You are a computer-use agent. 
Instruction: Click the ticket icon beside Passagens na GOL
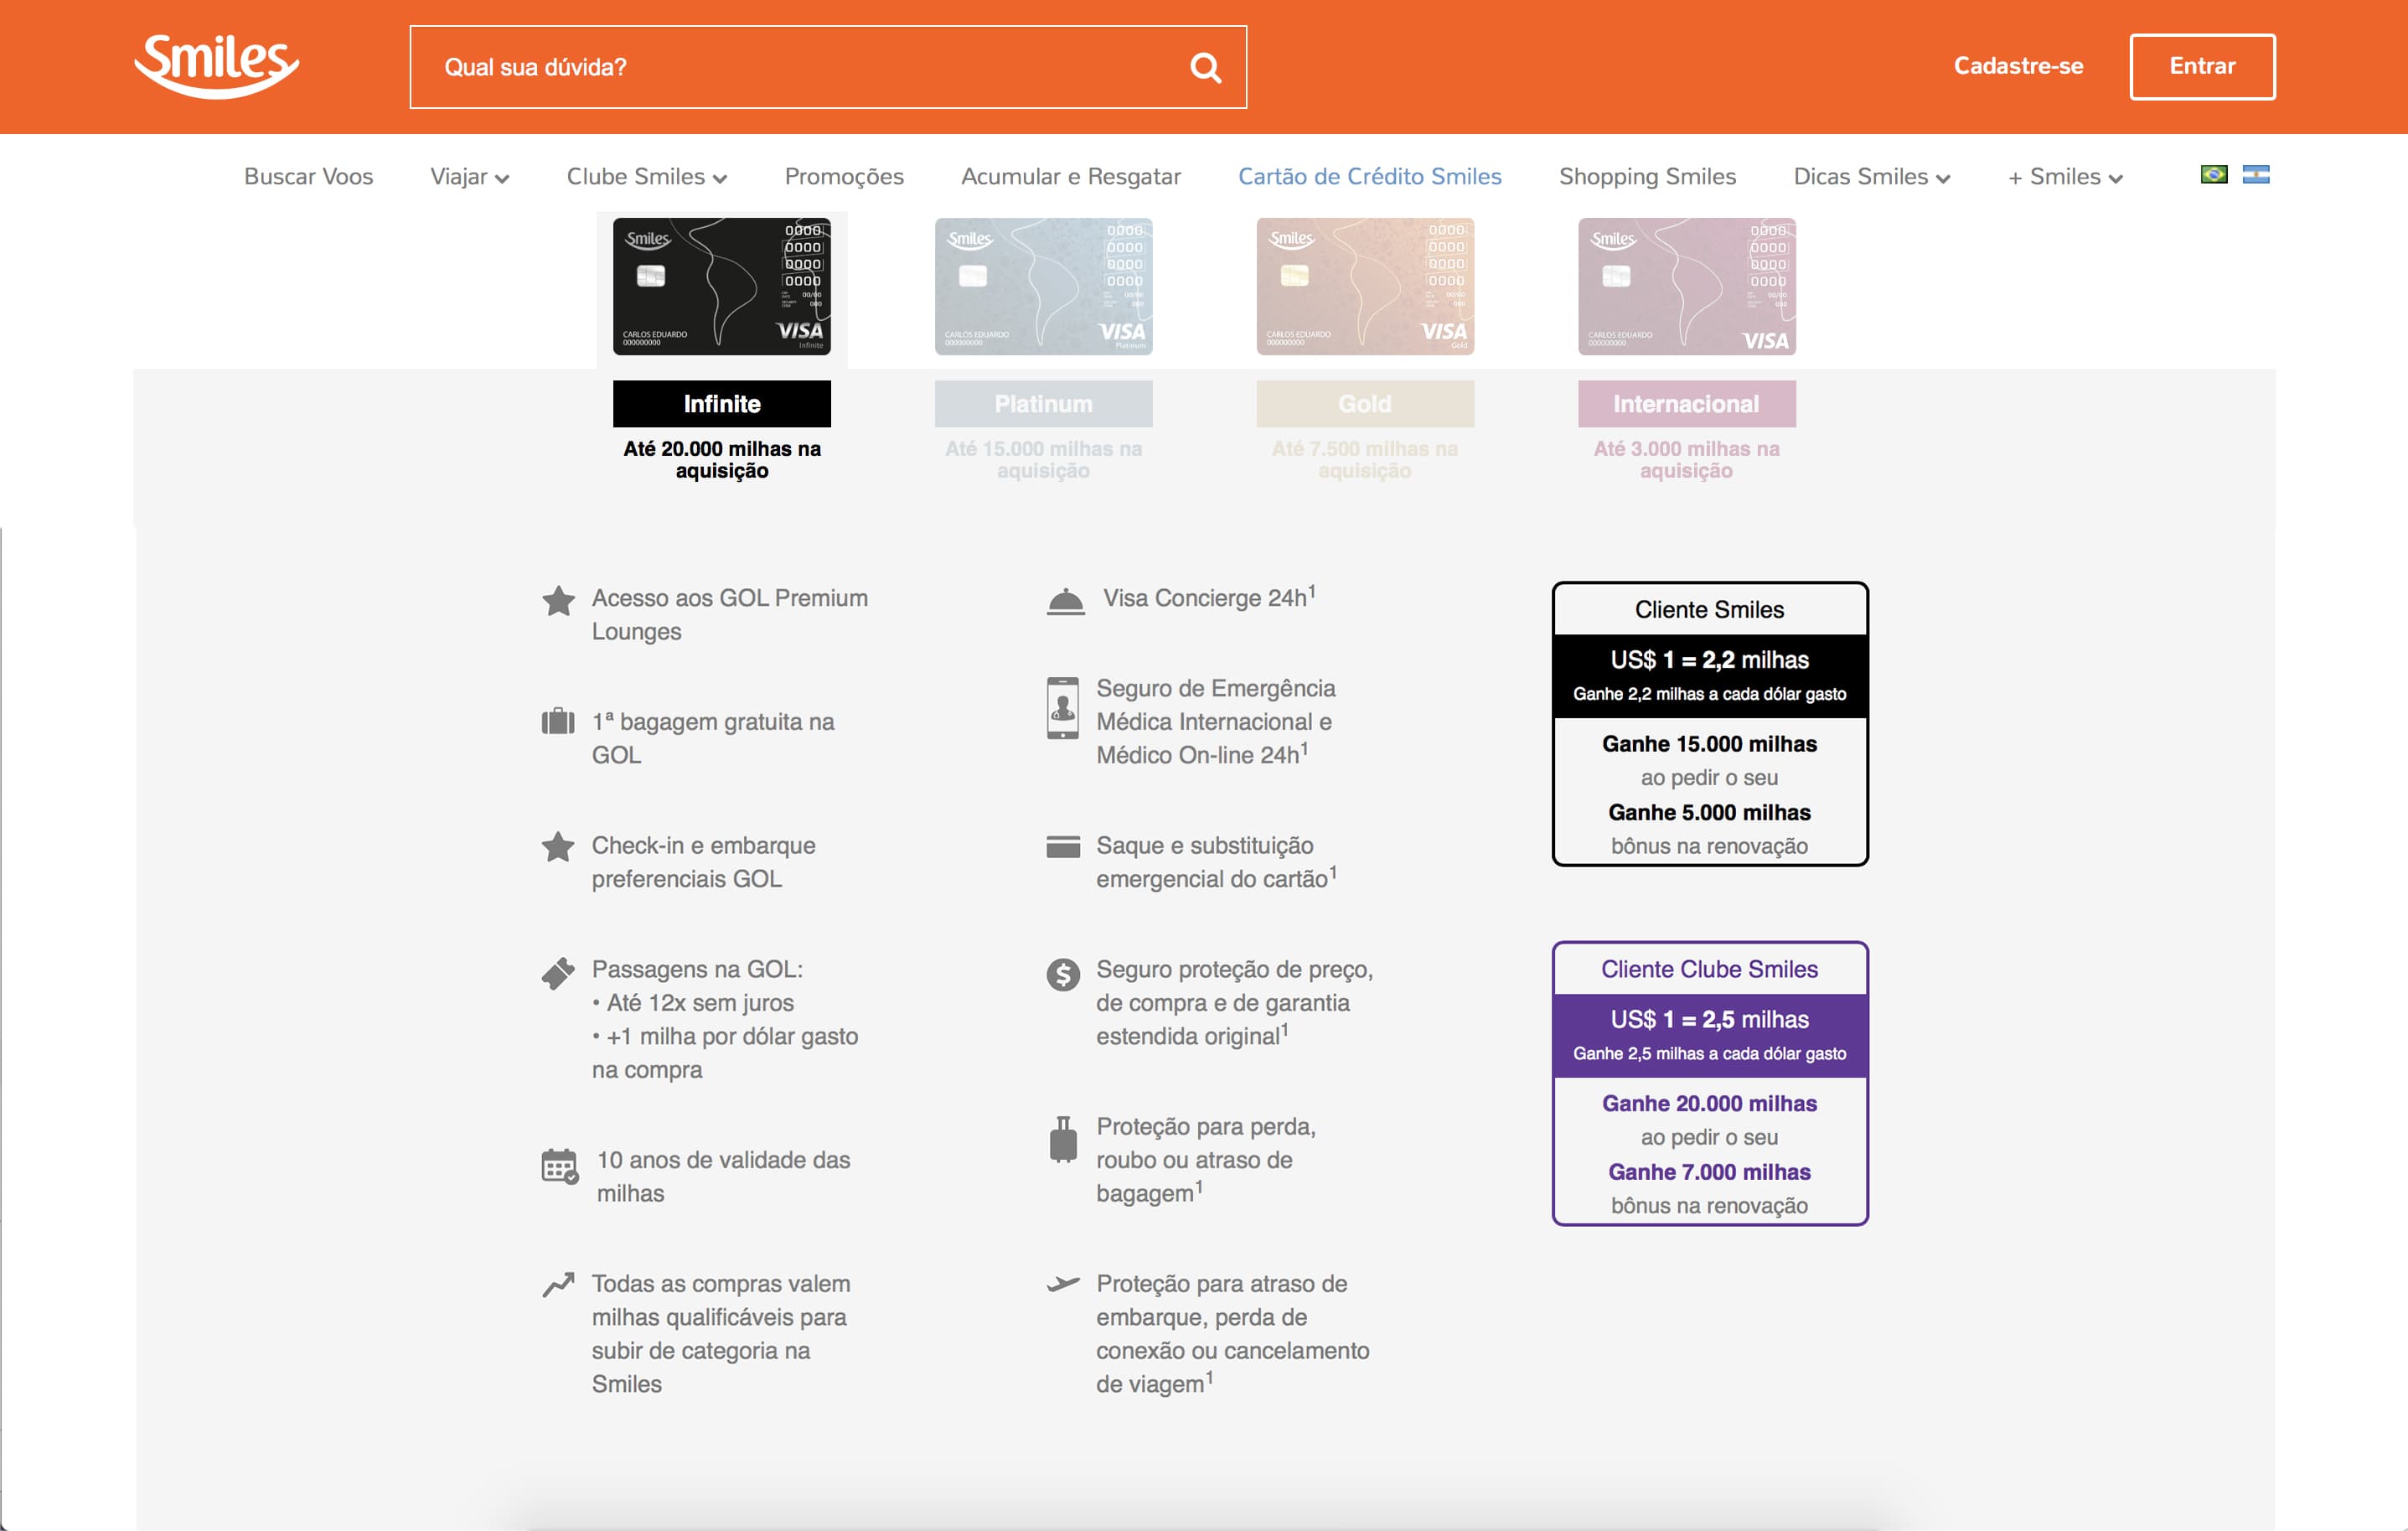(x=558, y=973)
